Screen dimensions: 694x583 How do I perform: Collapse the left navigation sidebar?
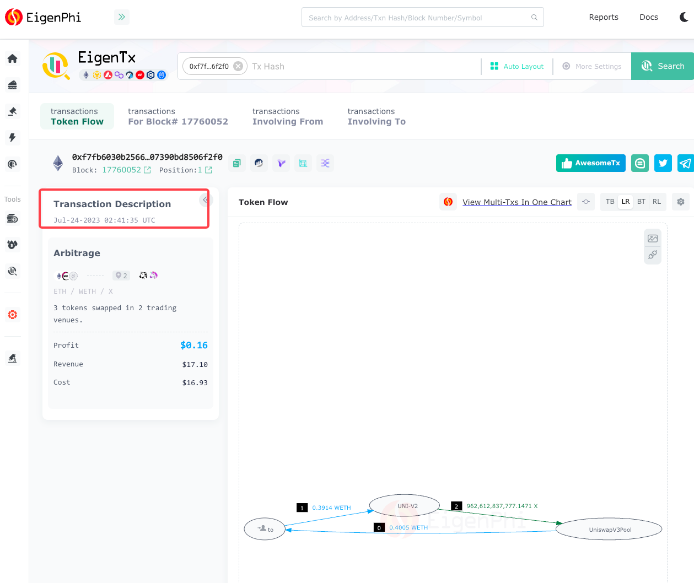121,17
